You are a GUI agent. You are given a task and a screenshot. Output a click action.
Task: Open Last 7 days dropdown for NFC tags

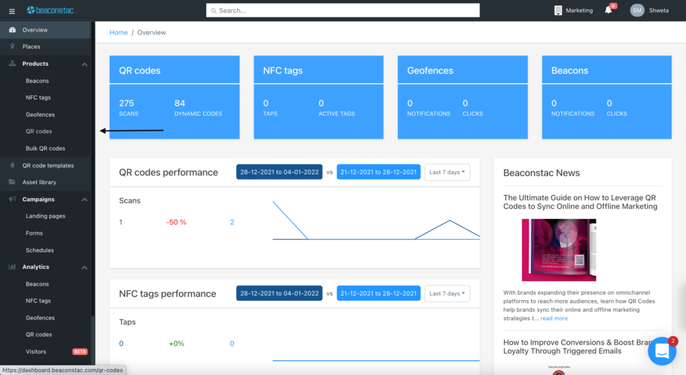click(447, 293)
